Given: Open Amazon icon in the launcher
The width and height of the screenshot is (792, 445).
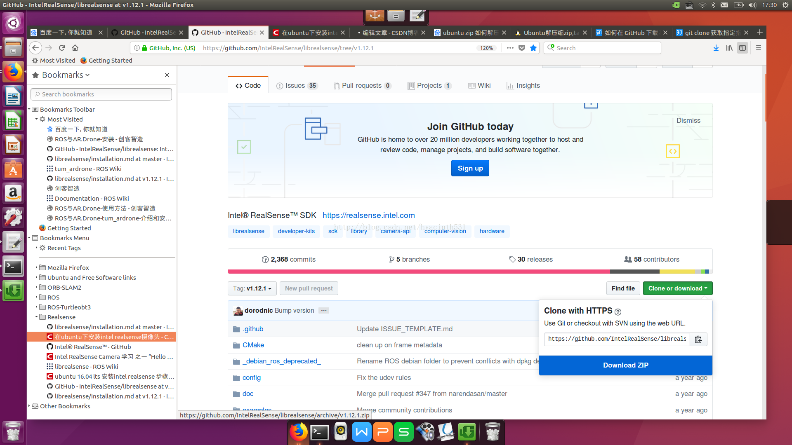Looking at the screenshot, I should (13, 193).
